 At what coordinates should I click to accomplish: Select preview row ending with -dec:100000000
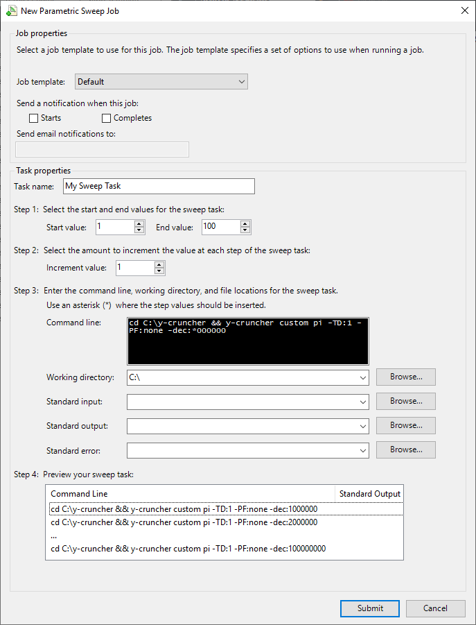click(x=226, y=549)
